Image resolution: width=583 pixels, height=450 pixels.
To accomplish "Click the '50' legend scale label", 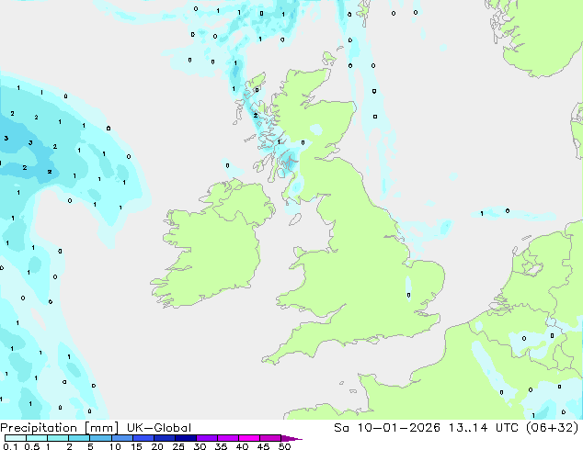I will click(284, 446).
